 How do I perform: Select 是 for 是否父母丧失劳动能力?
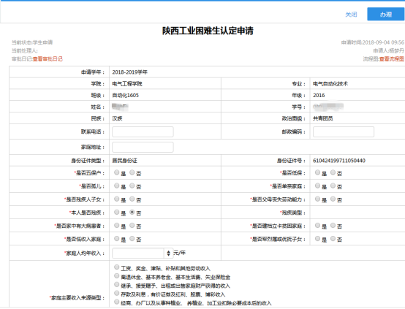(x=318, y=199)
